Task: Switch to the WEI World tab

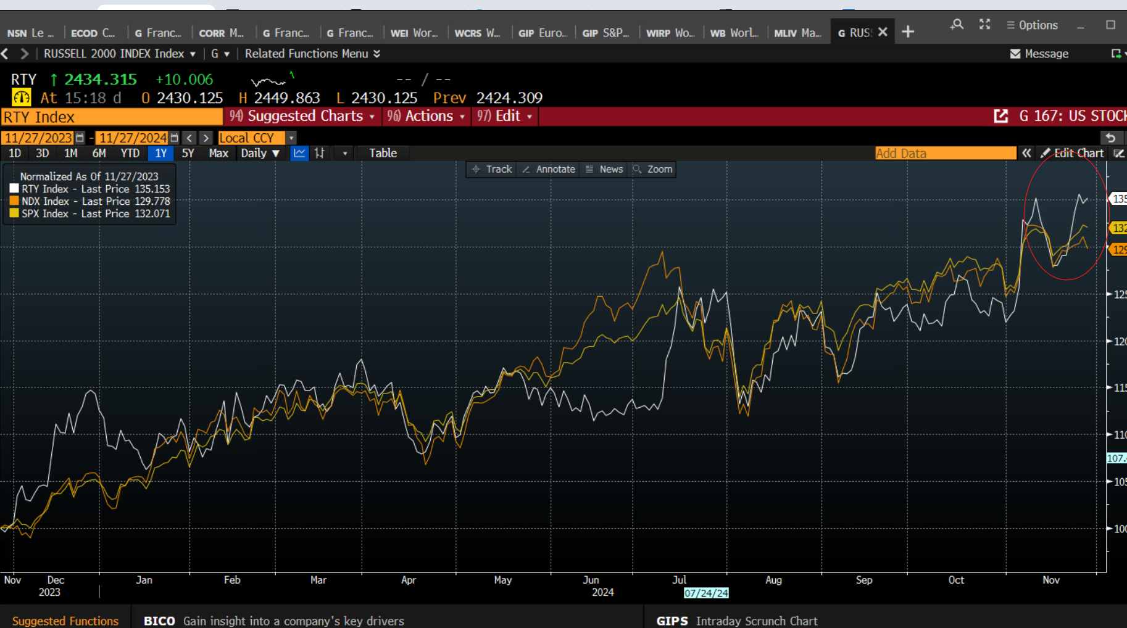Action: (414, 33)
